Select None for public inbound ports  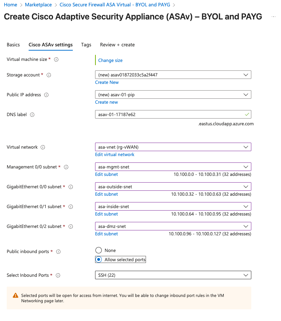99,251
